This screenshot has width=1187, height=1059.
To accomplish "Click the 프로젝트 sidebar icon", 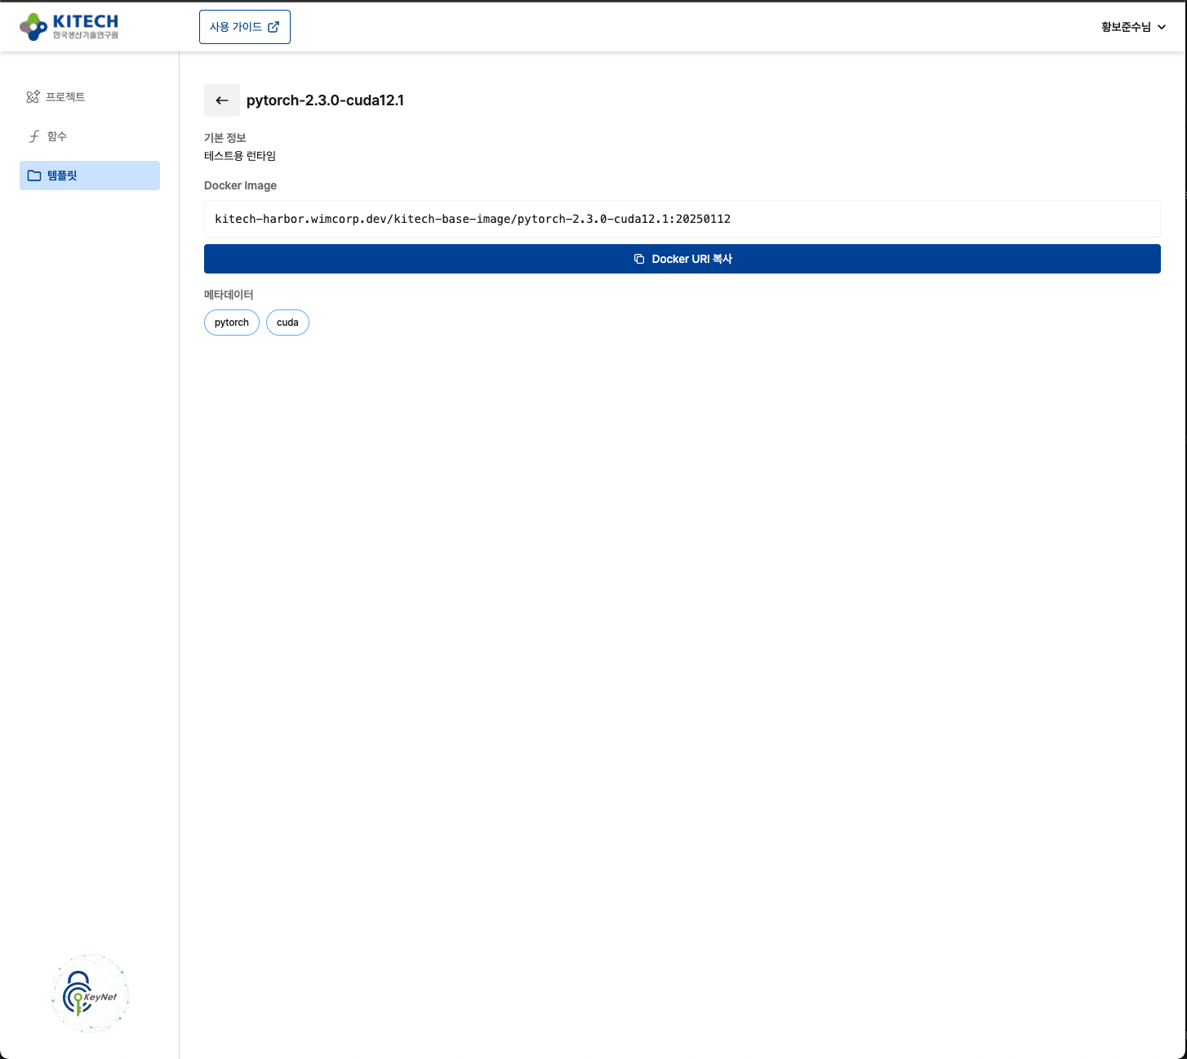I will 33,97.
